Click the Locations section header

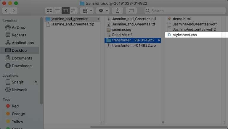point(10,75)
